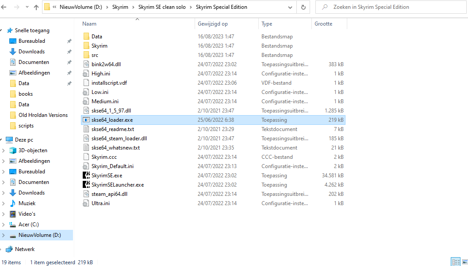Select Skyrim_Default.ini file icon
The image size is (468, 266).
(86, 166)
